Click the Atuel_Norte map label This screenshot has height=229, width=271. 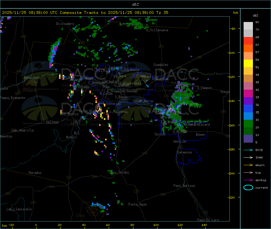point(143,101)
